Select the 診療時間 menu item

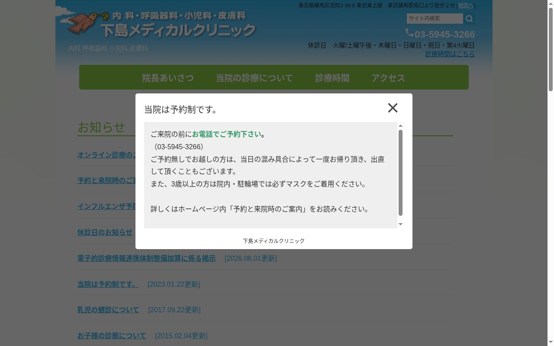332,78
